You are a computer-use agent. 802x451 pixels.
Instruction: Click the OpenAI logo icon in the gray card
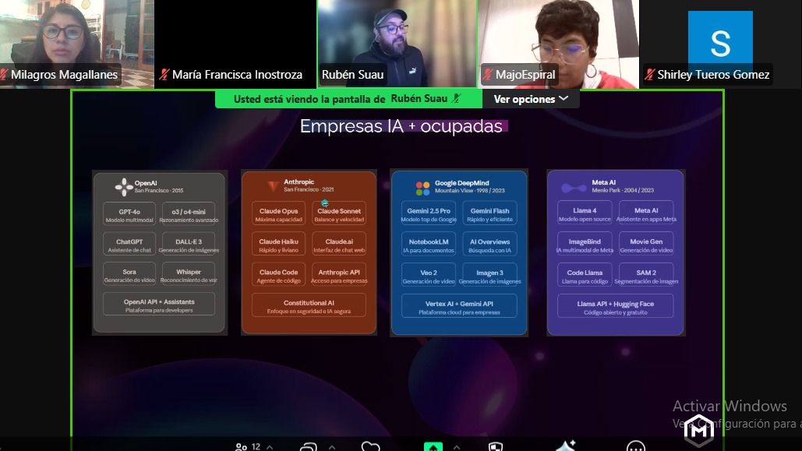tap(124, 187)
